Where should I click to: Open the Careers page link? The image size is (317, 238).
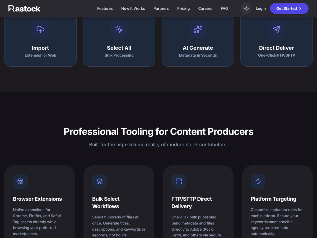coord(205,8)
